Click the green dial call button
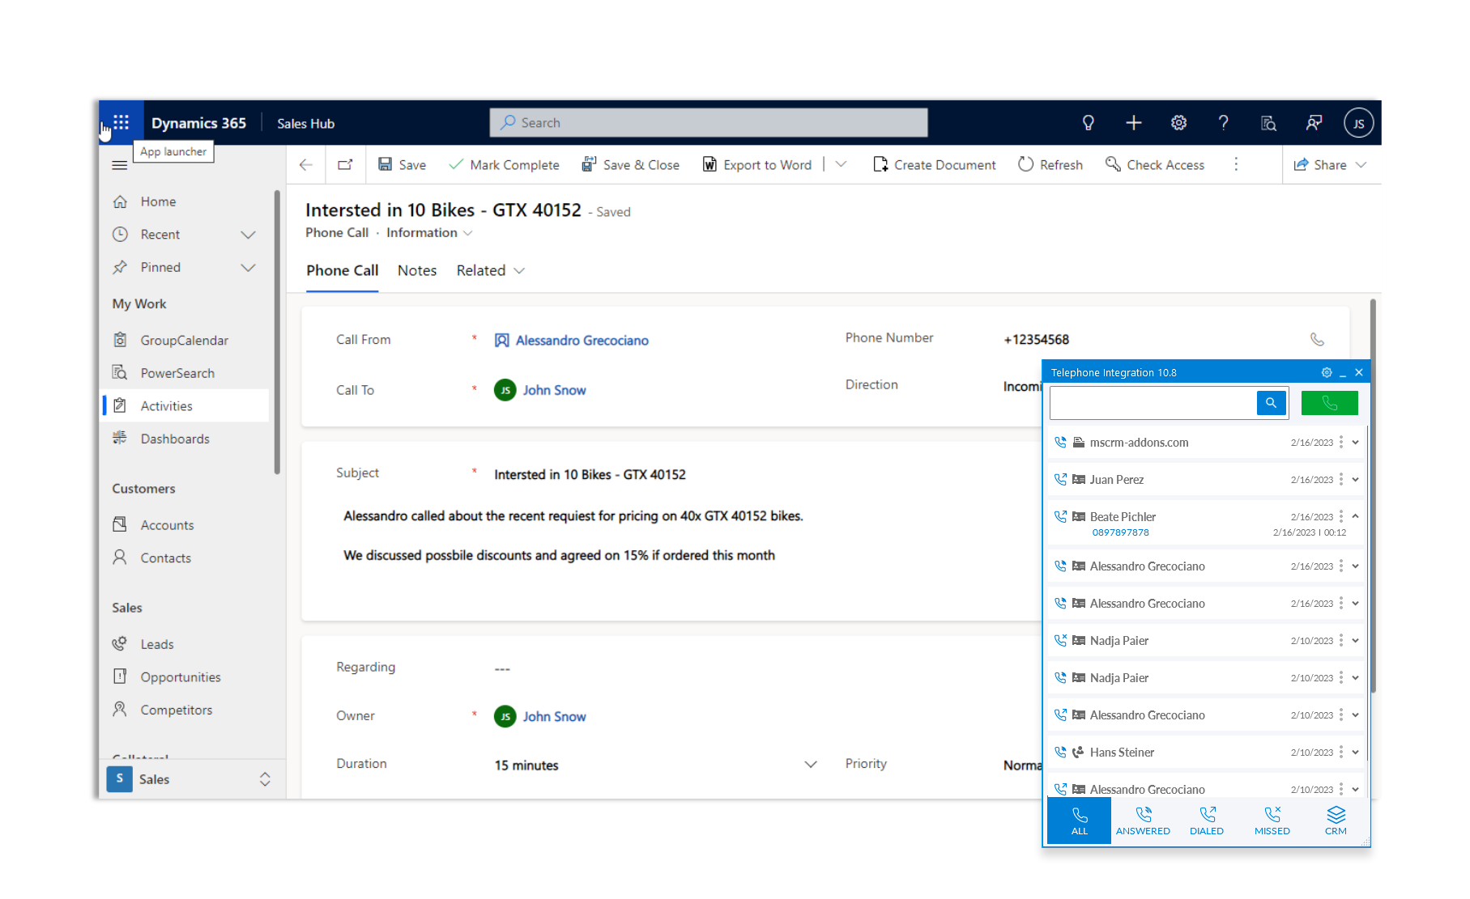The height and width of the screenshot is (899, 1470). tap(1329, 402)
